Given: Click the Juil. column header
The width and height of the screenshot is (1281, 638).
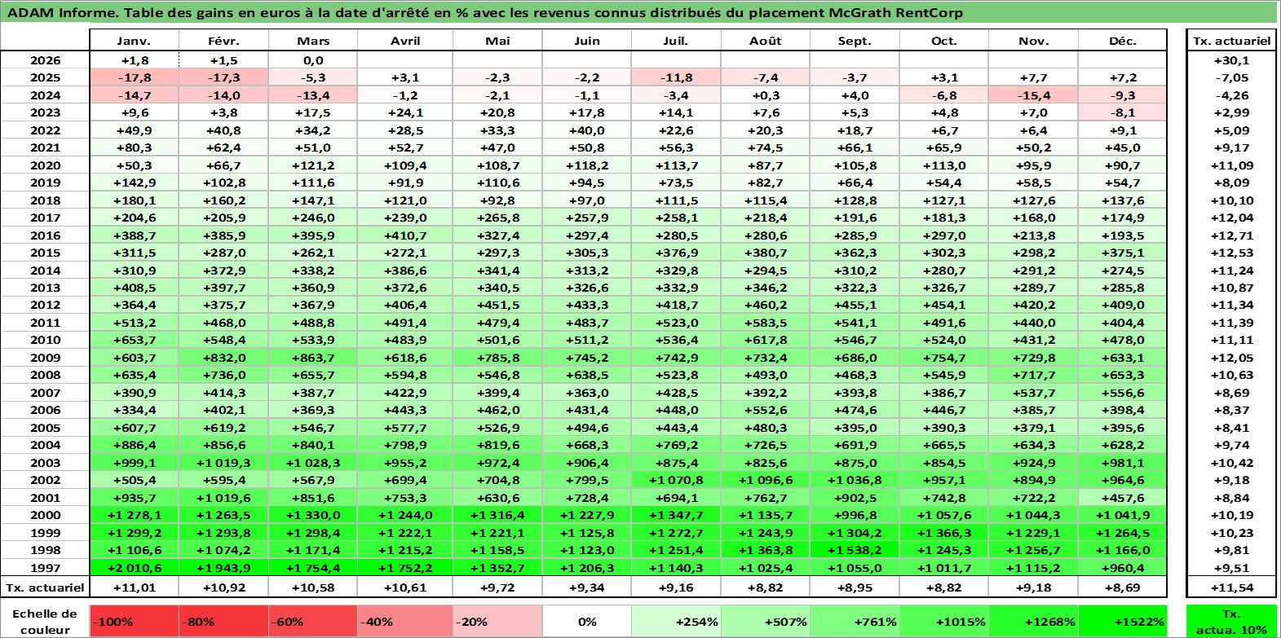Looking at the screenshot, I should pyautogui.click(x=676, y=41).
